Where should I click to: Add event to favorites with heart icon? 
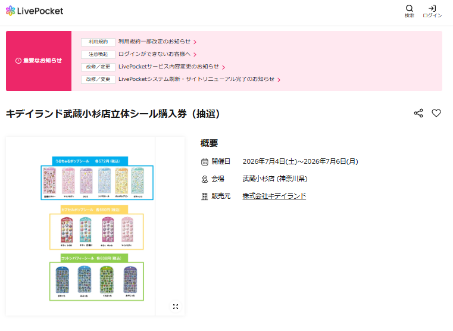436,113
